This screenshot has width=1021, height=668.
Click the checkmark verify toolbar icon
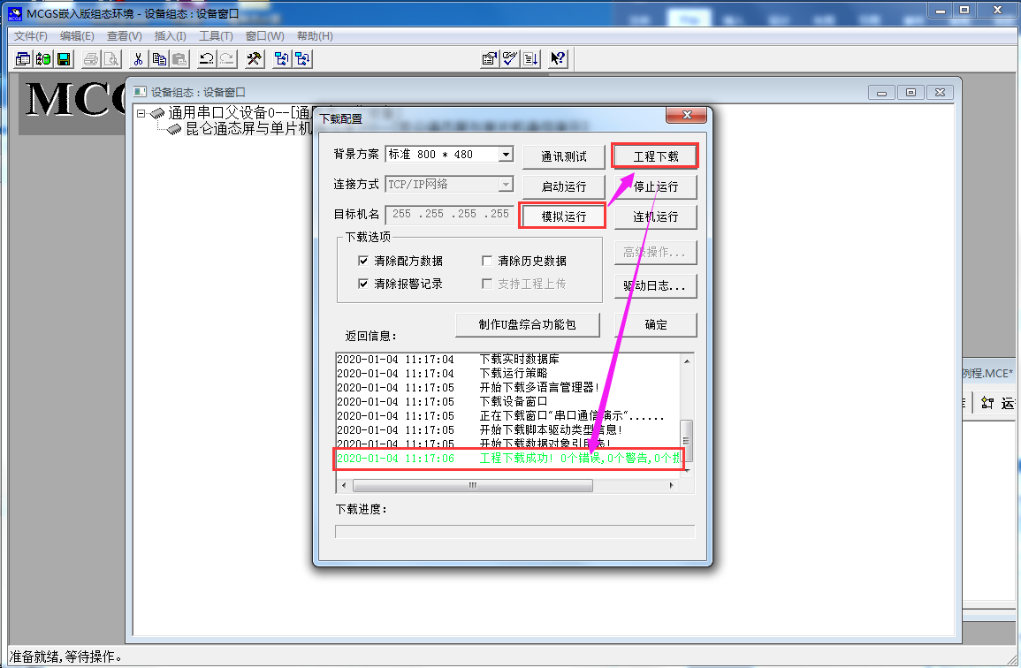click(510, 59)
